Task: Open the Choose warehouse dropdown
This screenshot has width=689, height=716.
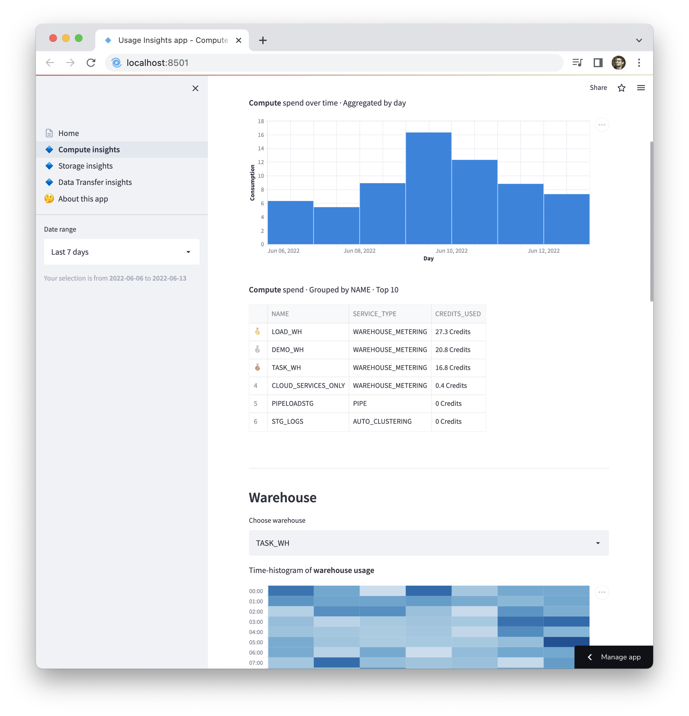Action: [x=428, y=543]
